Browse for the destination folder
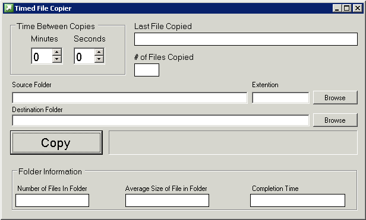The height and width of the screenshot is (220, 366). pyautogui.click(x=335, y=120)
